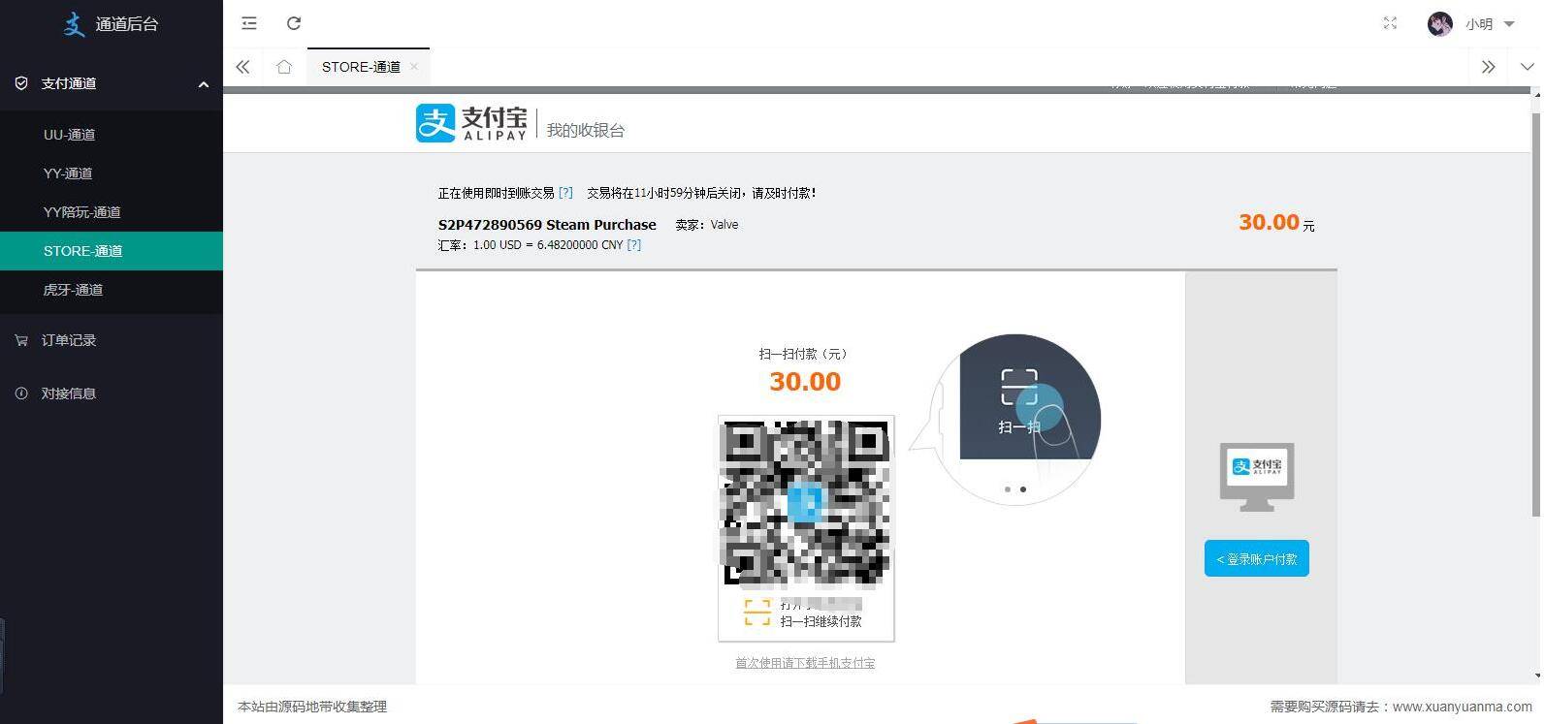
Task: Click the 通道后台 logo icon
Action: coord(74,24)
